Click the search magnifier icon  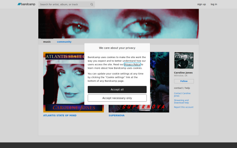pyautogui.click(x=92, y=4)
